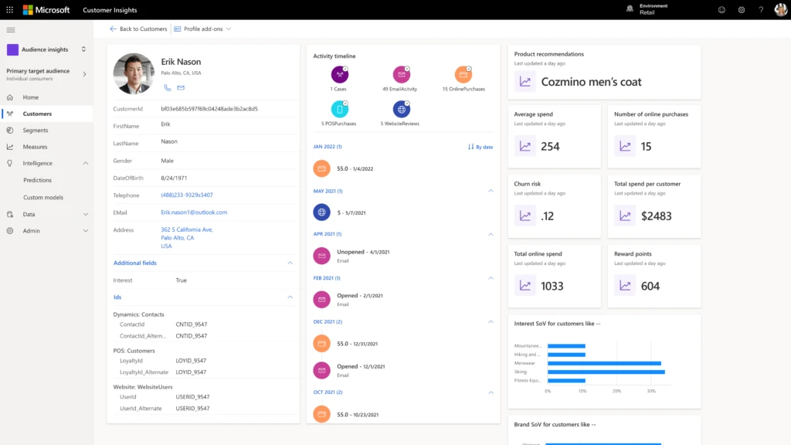Image resolution: width=791 pixels, height=445 pixels.
Task: Open the Profile add-ons dropdown
Action: (205, 28)
